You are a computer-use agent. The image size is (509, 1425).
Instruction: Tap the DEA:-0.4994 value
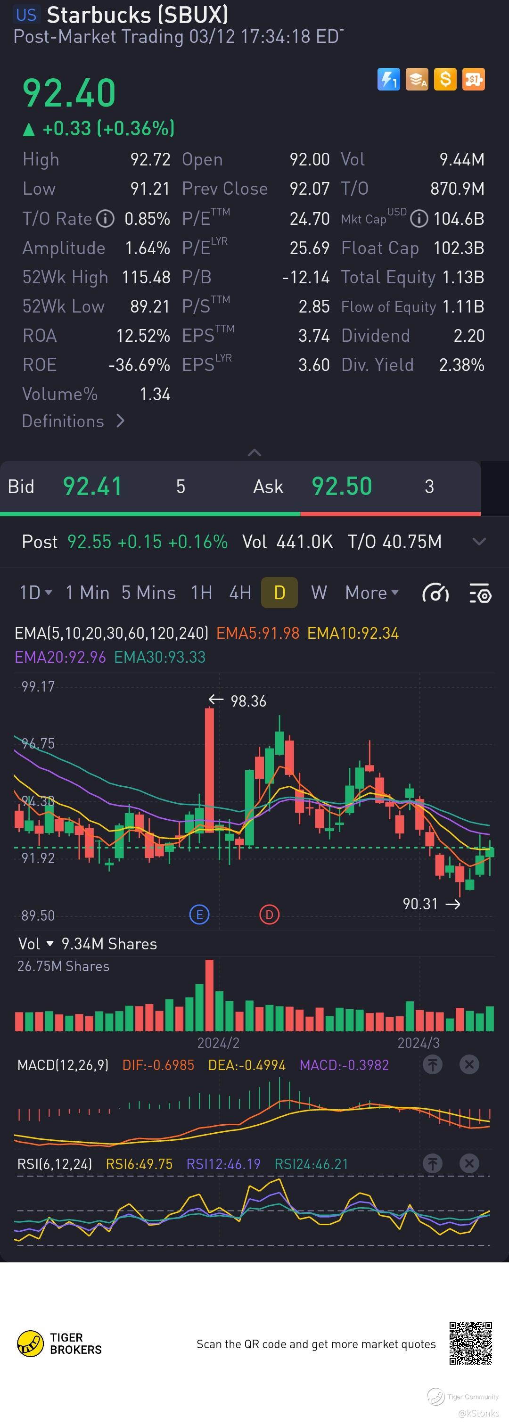tap(247, 1065)
